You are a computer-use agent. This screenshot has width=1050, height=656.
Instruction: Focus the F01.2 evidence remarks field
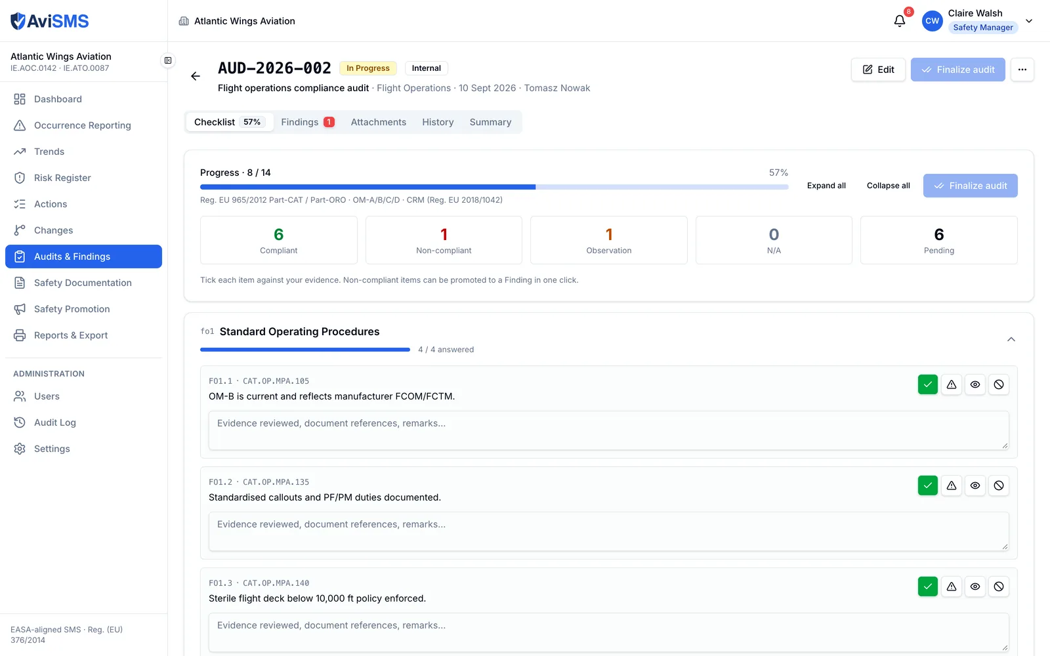tap(609, 531)
